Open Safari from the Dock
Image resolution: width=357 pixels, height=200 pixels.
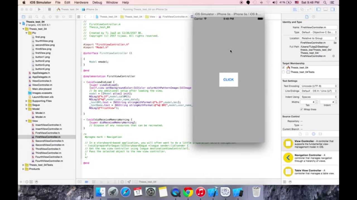(x=126, y=192)
